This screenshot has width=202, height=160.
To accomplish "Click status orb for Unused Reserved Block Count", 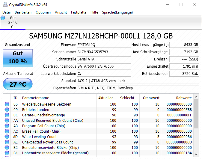I will (7, 120).
